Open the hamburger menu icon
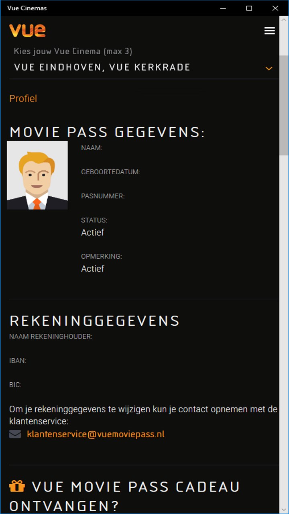Image resolution: width=289 pixels, height=514 pixels. coord(270,31)
